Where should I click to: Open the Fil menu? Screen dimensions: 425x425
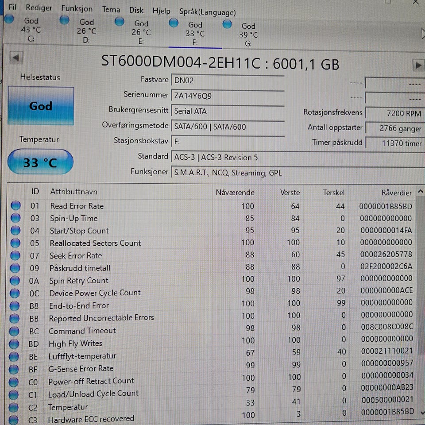point(13,8)
